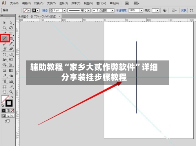Open the stroke color dropdown in control bar

pyautogui.click(x=38, y=10)
